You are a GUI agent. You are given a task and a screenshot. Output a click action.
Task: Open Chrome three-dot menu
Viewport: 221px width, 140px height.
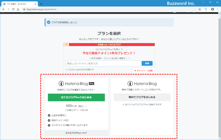(x=217, y=9)
